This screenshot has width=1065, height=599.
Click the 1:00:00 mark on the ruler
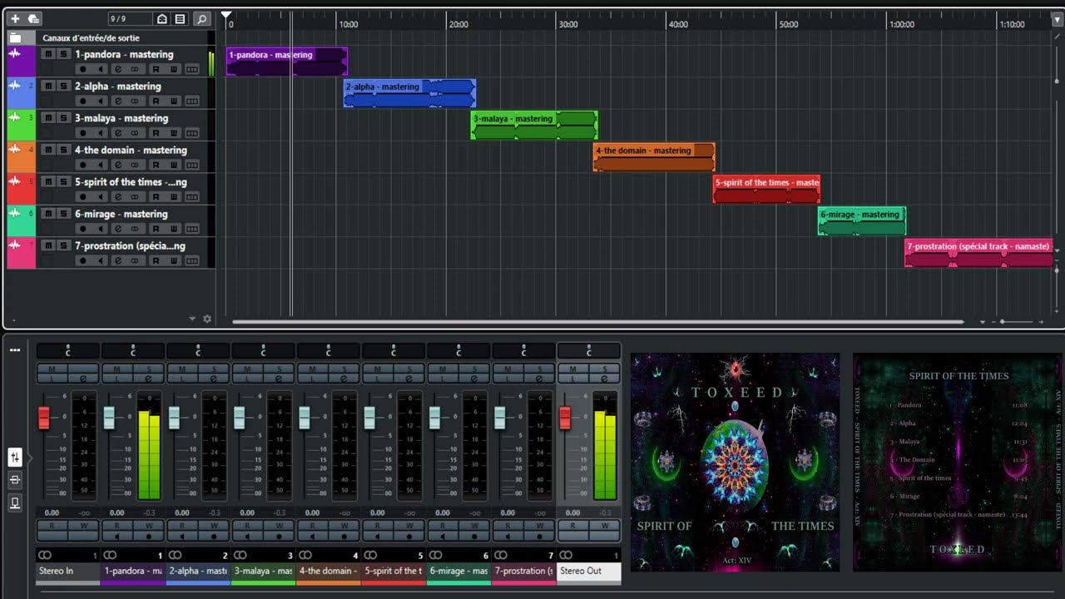click(x=902, y=24)
